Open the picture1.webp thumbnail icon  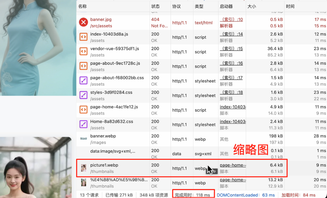coord(83,168)
